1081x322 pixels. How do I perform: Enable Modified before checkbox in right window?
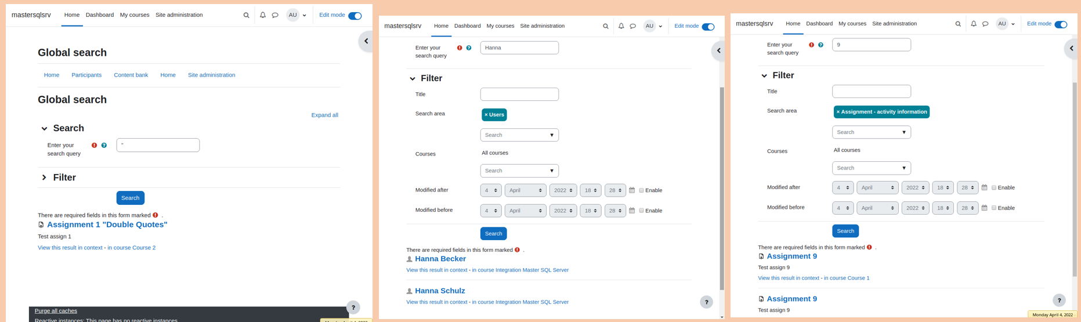pyautogui.click(x=993, y=208)
